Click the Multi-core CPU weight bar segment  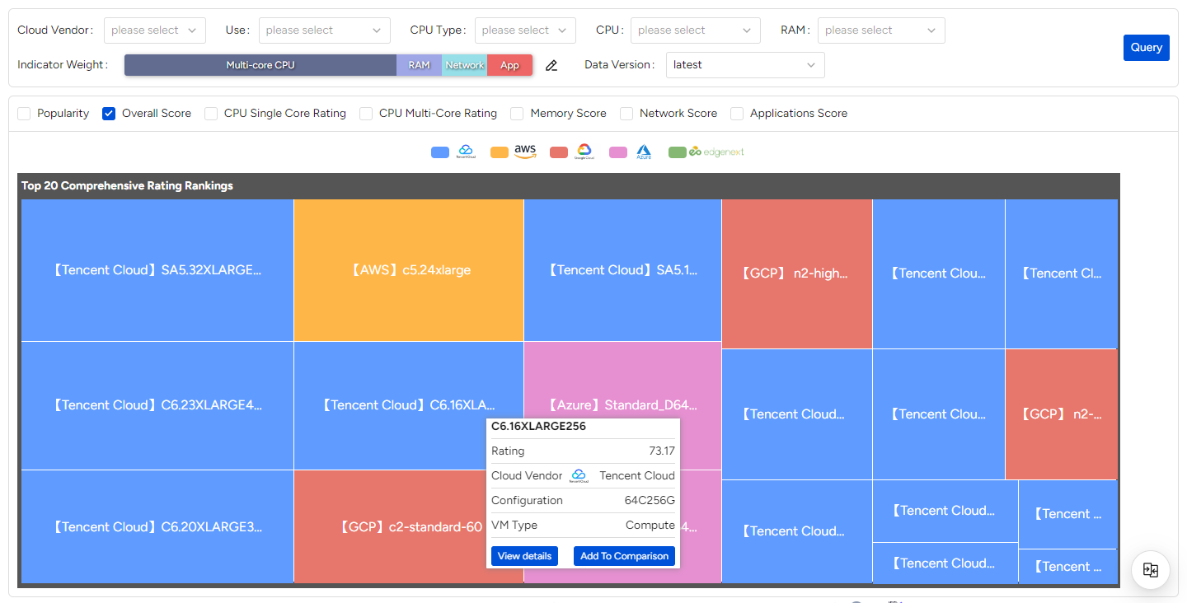pos(260,65)
